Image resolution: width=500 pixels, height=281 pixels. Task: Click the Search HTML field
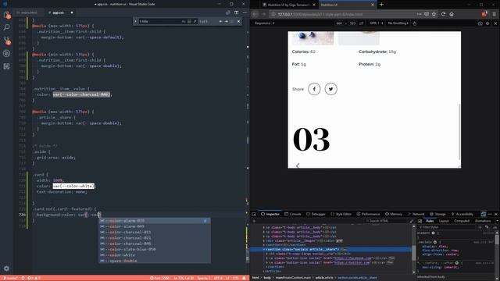(387, 221)
